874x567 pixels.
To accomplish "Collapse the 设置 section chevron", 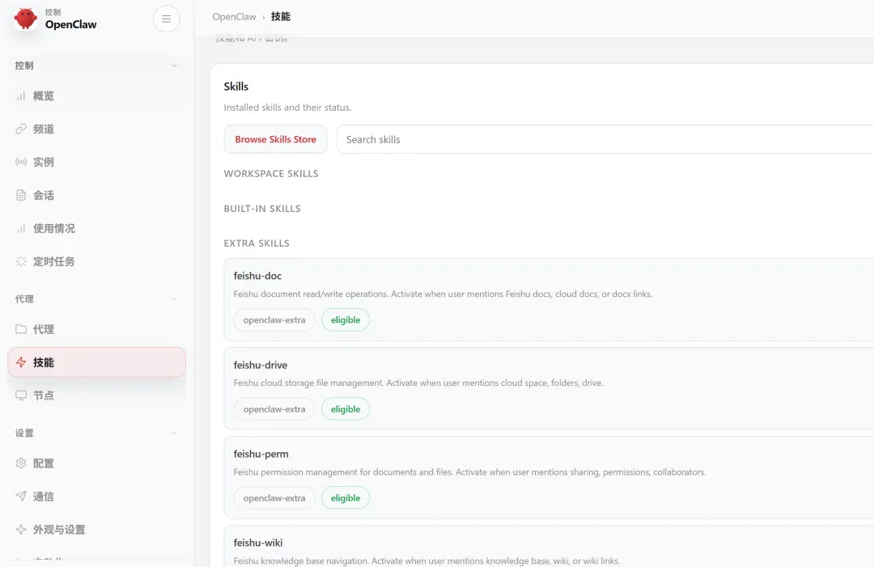I will click(x=174, y=434).
